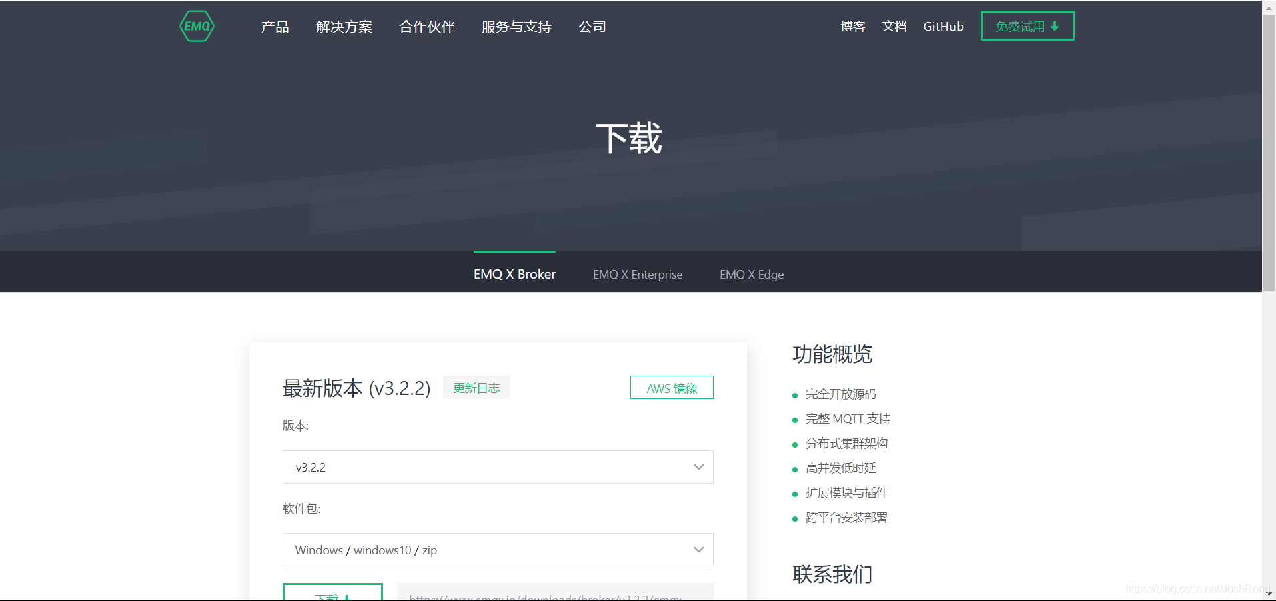
Task: Click the 完整 MQTT 支持 feature text
Action: point(848,419)
